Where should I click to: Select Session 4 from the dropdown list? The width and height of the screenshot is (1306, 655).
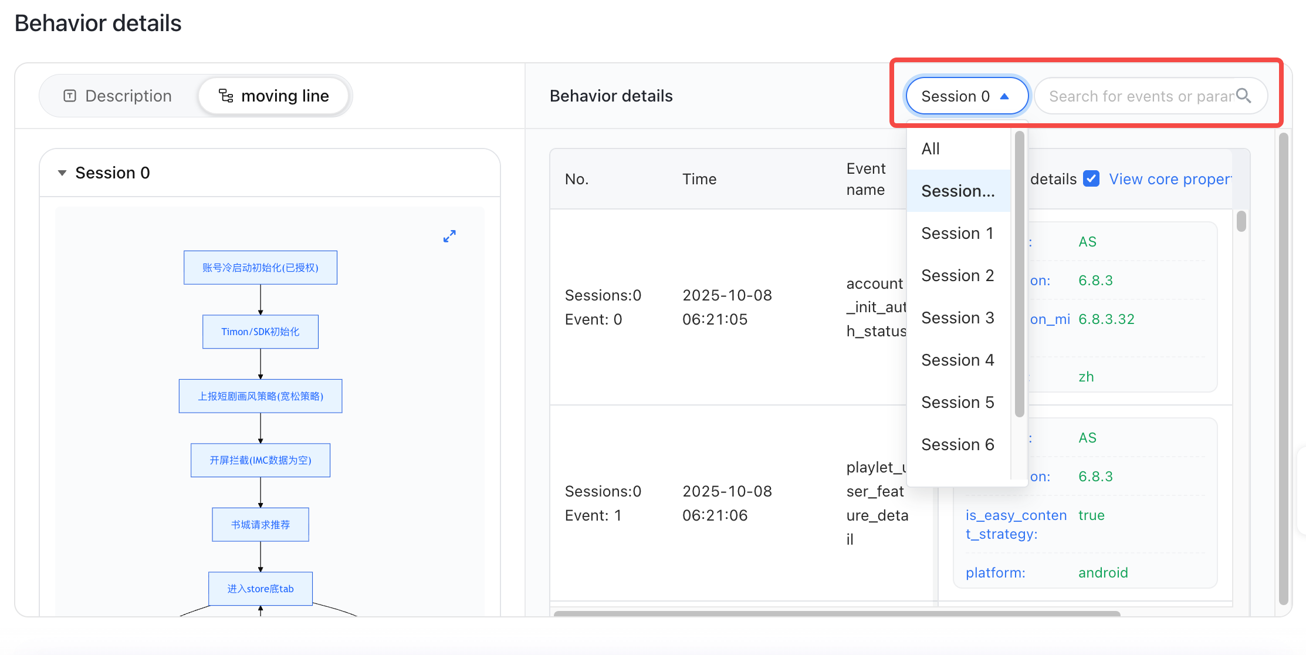959,360
